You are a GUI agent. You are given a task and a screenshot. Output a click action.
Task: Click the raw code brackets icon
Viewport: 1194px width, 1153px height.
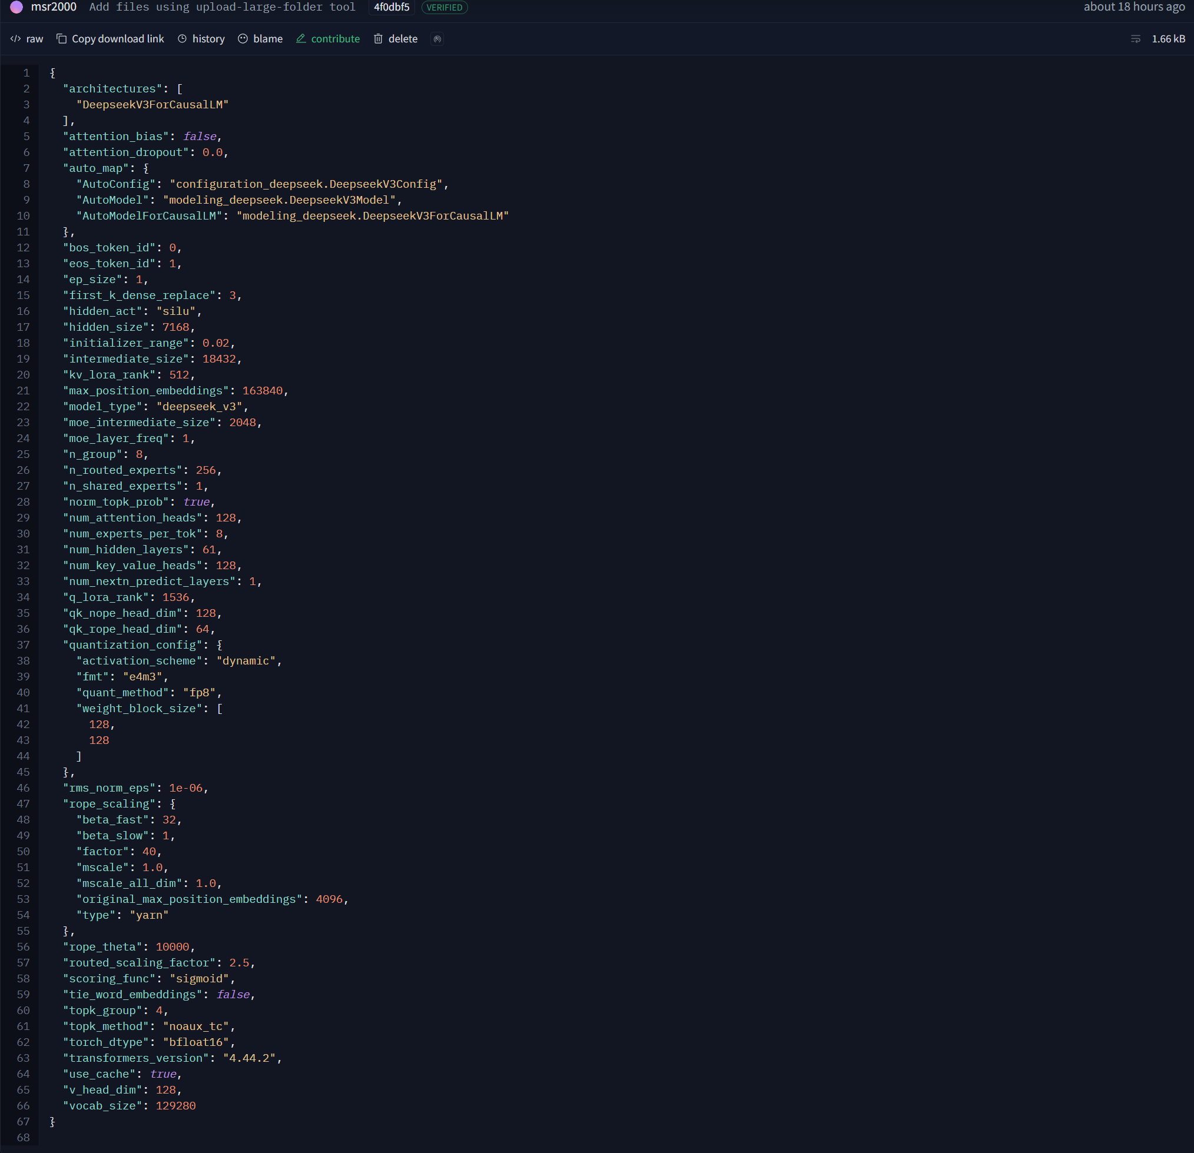15,39
